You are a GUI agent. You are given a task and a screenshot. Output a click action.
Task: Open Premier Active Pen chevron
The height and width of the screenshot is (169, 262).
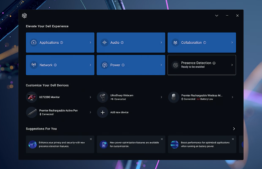point(90,112)
